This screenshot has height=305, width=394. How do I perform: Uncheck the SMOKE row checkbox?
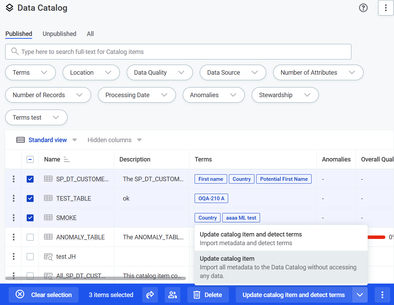[x=30, y=218]
